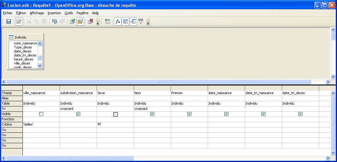This screenshot has width=337, height=162.
Task: Open second toolbar's overflow dropdown arrow
Action: click(148, 22)
